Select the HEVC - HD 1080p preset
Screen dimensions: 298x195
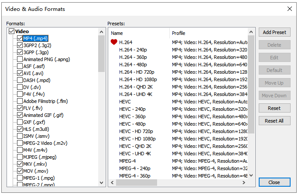coord(138,139)
